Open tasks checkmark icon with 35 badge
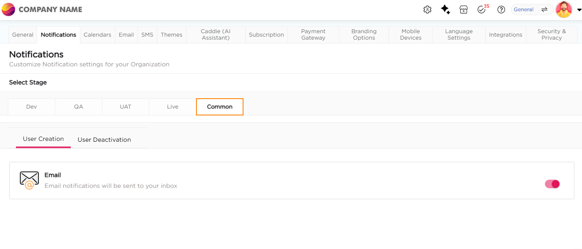Viewport: 582px width, 249px height. (482, 9)
